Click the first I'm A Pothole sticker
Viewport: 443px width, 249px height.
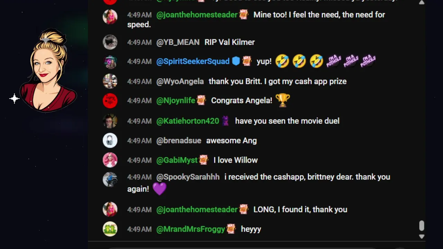334,61
